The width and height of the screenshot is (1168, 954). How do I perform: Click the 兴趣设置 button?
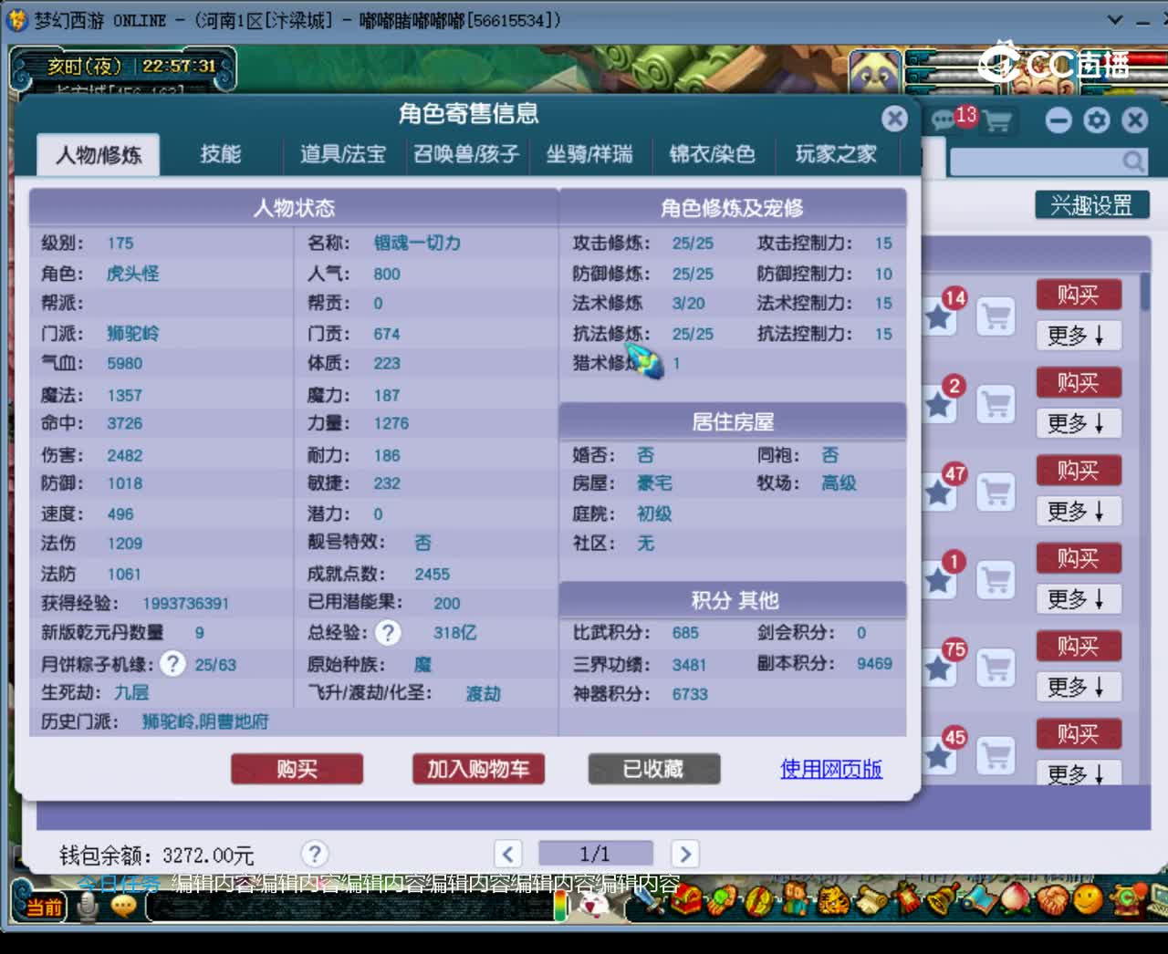tap(1091, 205)
